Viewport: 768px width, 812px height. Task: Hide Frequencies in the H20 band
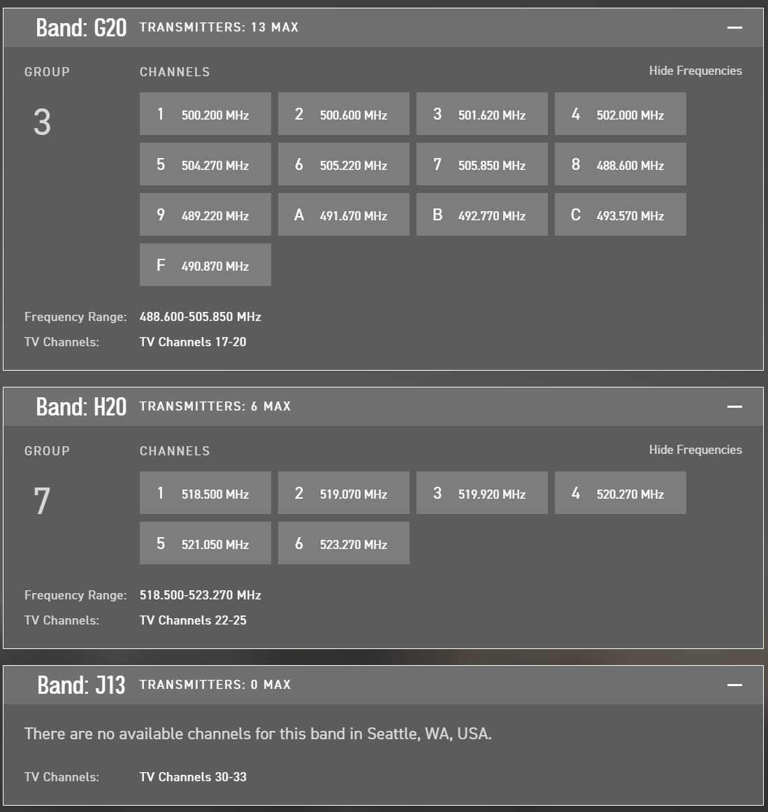[x=695, y=450]
